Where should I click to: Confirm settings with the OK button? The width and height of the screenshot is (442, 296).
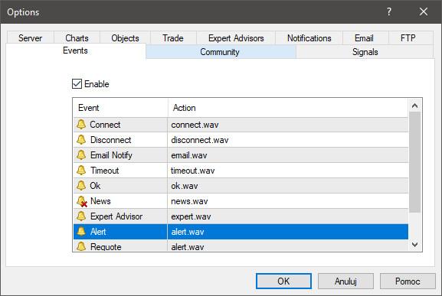[283, 281]
